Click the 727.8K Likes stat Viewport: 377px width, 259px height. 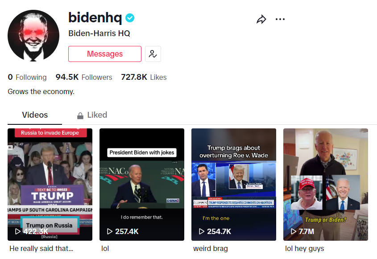pyautogui.click(x=144, y=77)
